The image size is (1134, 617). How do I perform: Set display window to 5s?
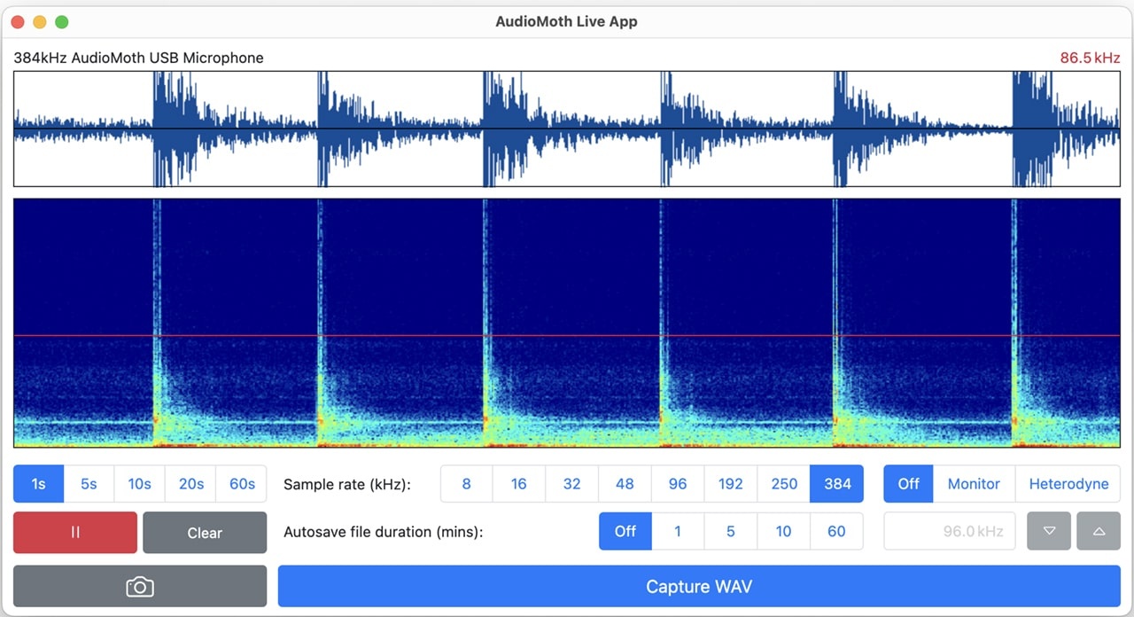click(x=89, y=484)
